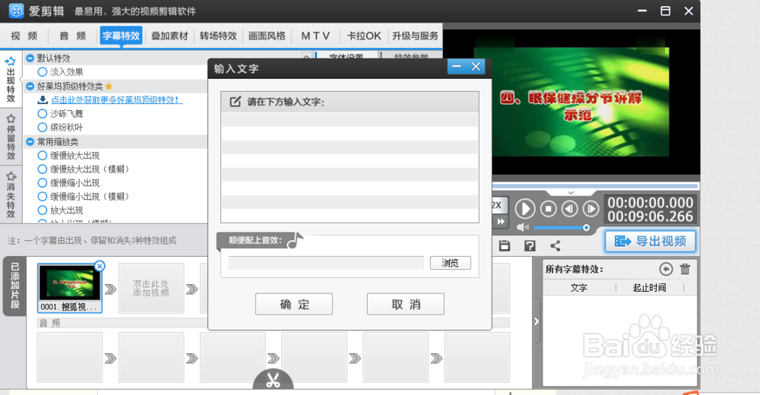The image size is (760, 395).
Task: Open the 画面风格 tab
Action: [x=267, y=36]
